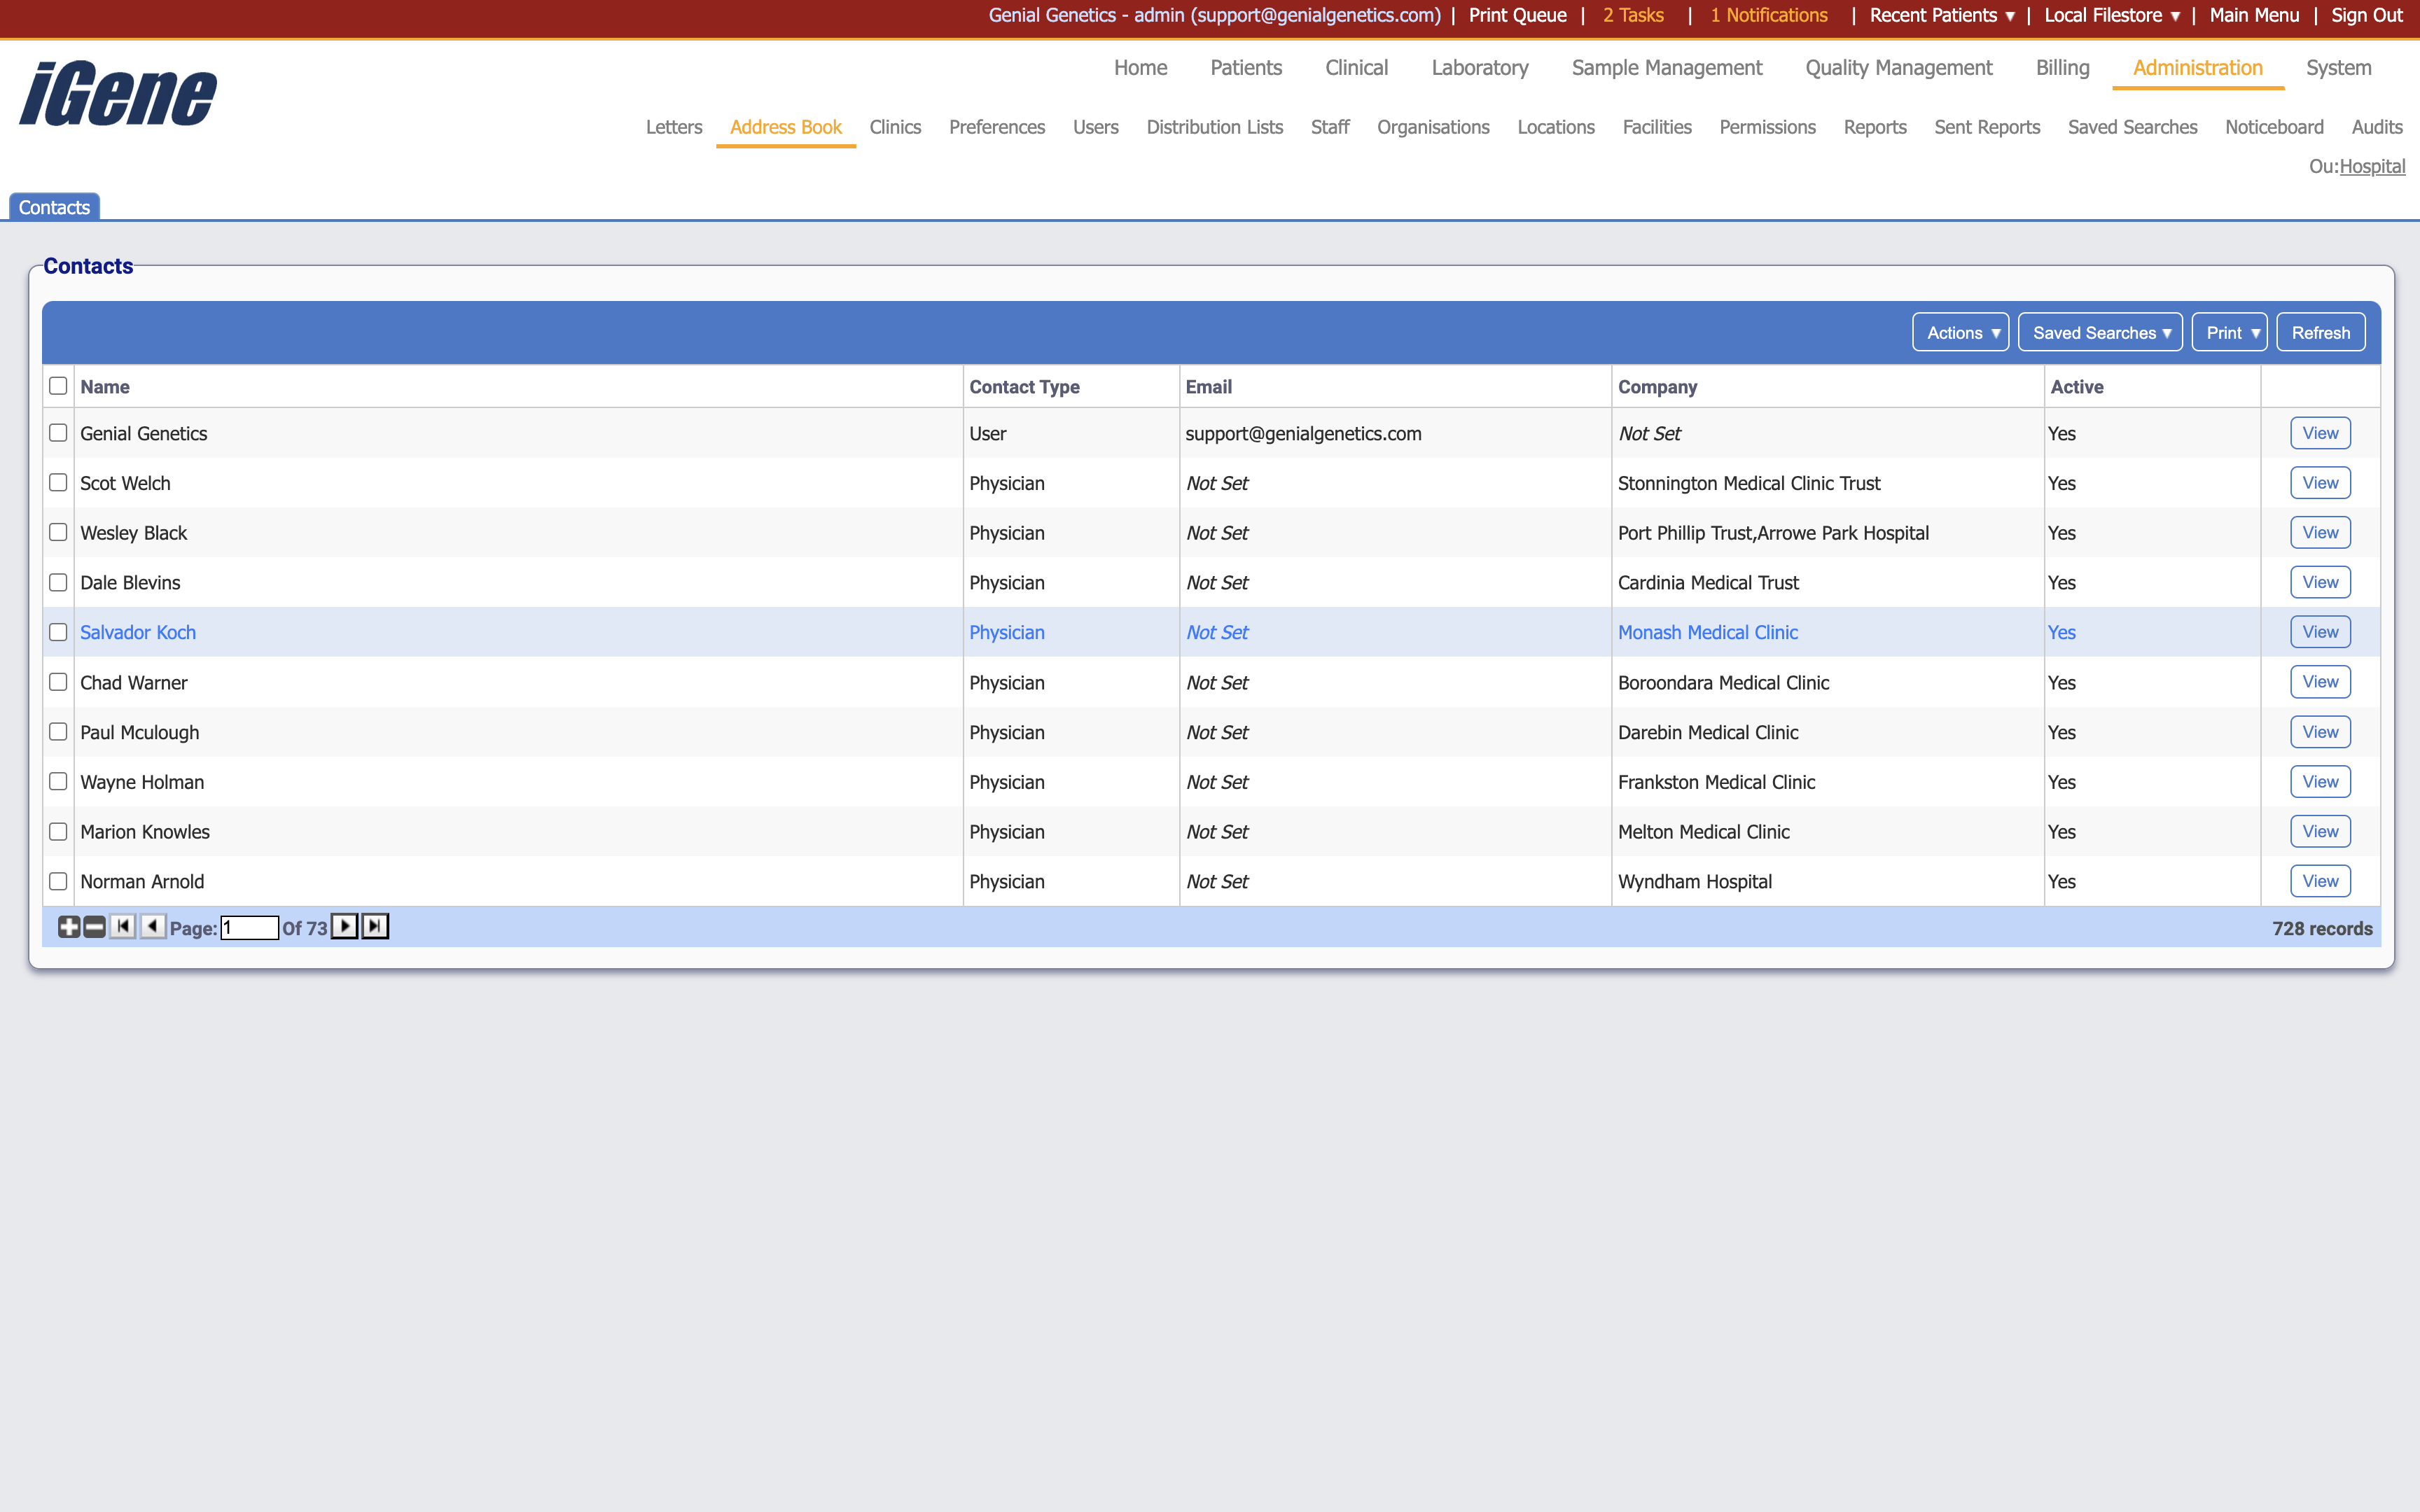This screenshot has height=1512, width=2420.
Task: Open the Actions dropdown
Action: [x=1959, y=332]
